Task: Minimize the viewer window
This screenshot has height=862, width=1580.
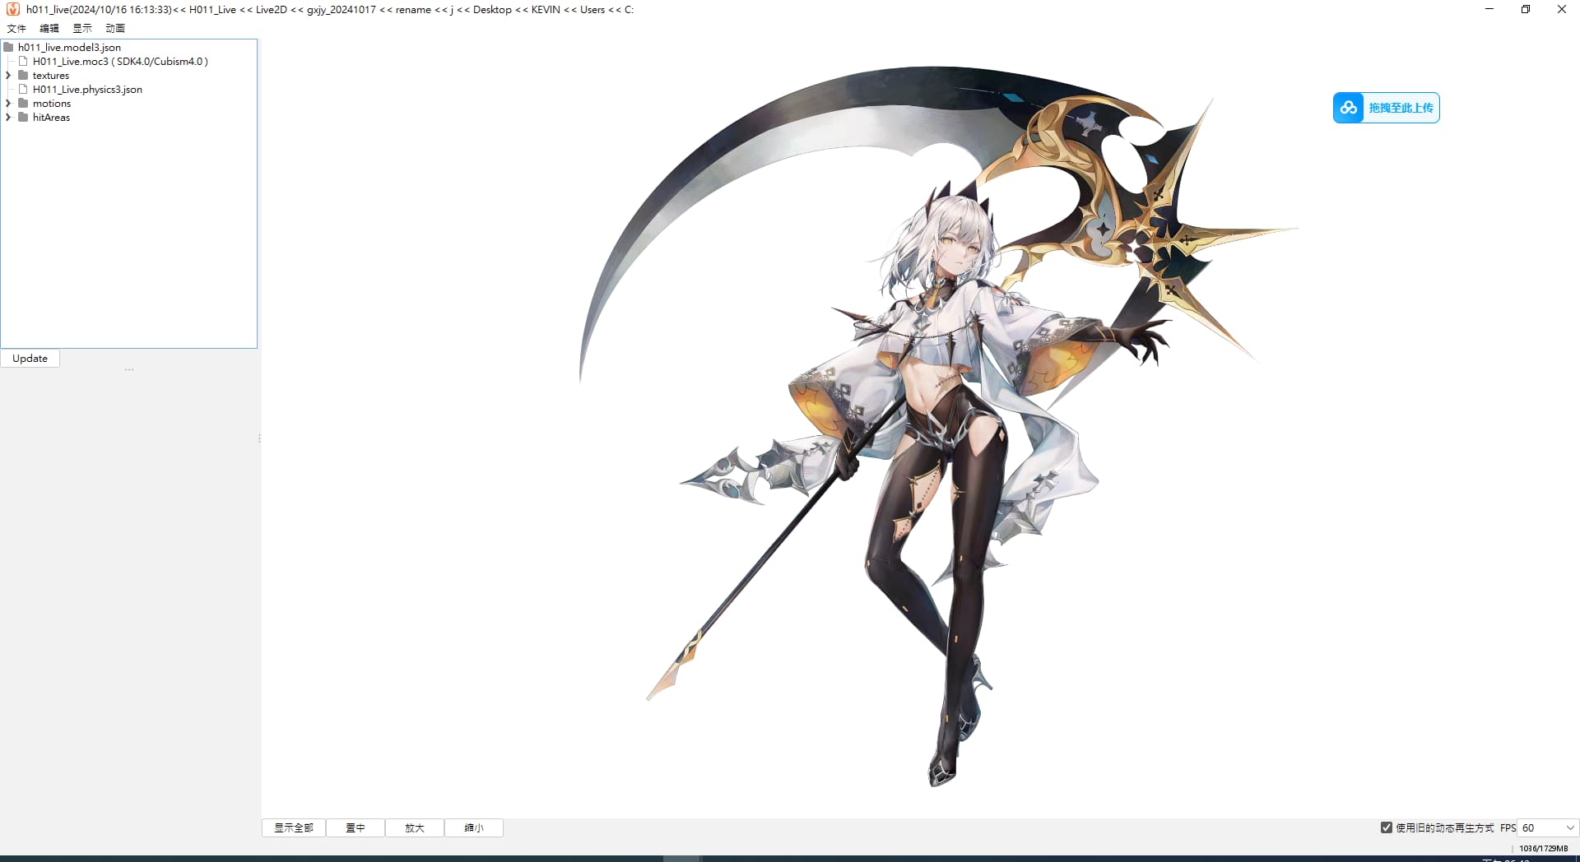Action: (x=1489, y=9)
